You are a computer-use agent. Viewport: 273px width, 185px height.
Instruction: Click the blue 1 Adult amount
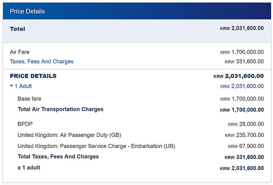tap(242, 86)
